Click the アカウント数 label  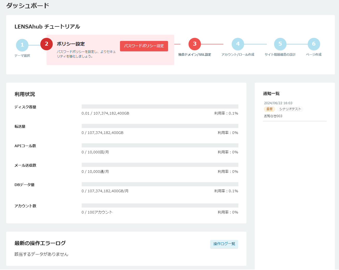coord(25,206)
